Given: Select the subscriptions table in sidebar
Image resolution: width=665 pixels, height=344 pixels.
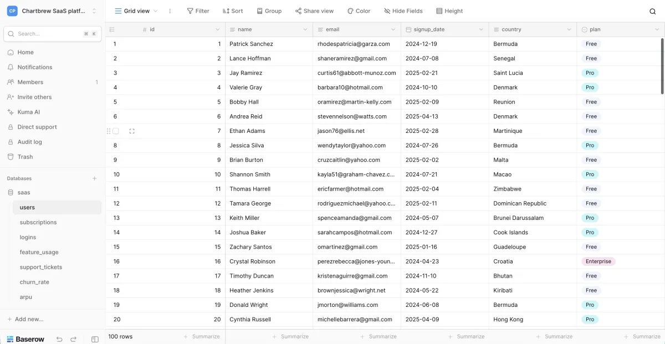Looking at the screenshot, I should coord(38,222).
